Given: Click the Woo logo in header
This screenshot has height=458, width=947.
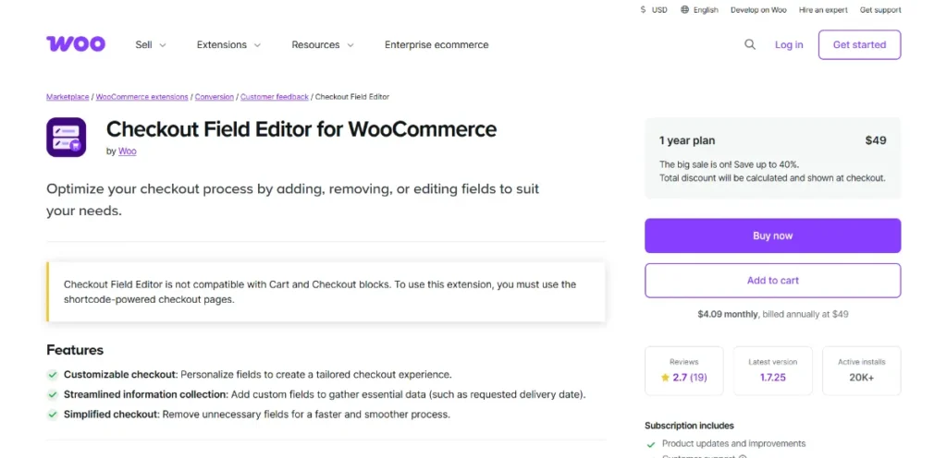Looking at the screenshot, I should (76, 44).
